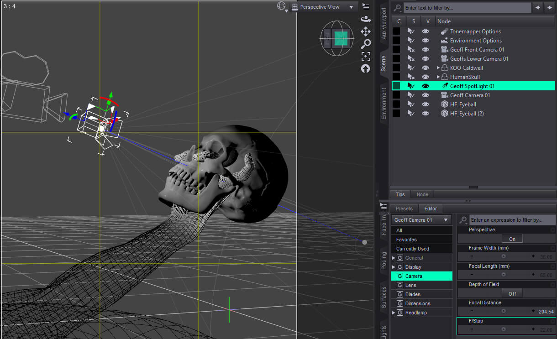Click the Scene pane right arrow button
This screenshot has width=557, height=339.
tap(550, 8)
